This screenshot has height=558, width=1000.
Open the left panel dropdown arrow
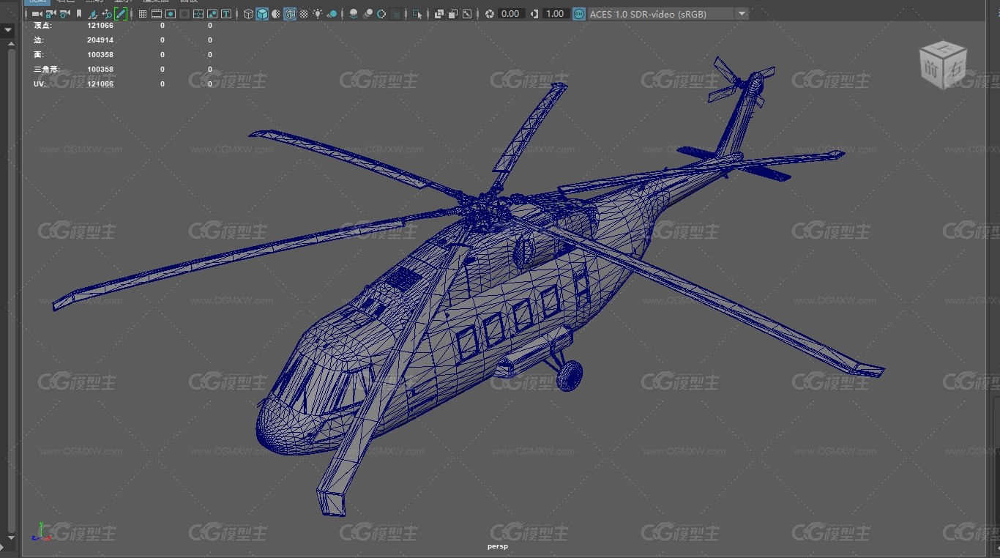[x=8, y=31]
